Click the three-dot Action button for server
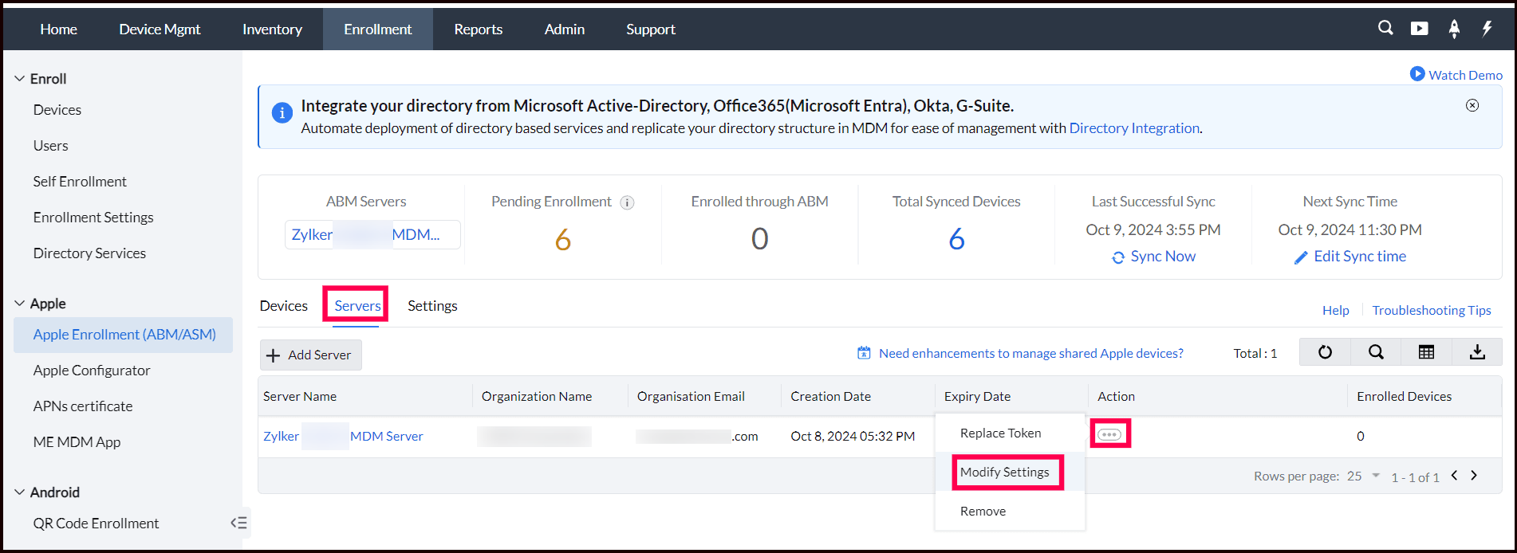 (x=1109, y=434)
